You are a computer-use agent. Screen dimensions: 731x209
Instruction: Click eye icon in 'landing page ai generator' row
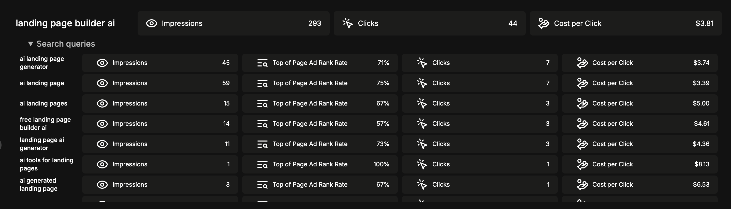pyautogui.click(x=102, y=144)
